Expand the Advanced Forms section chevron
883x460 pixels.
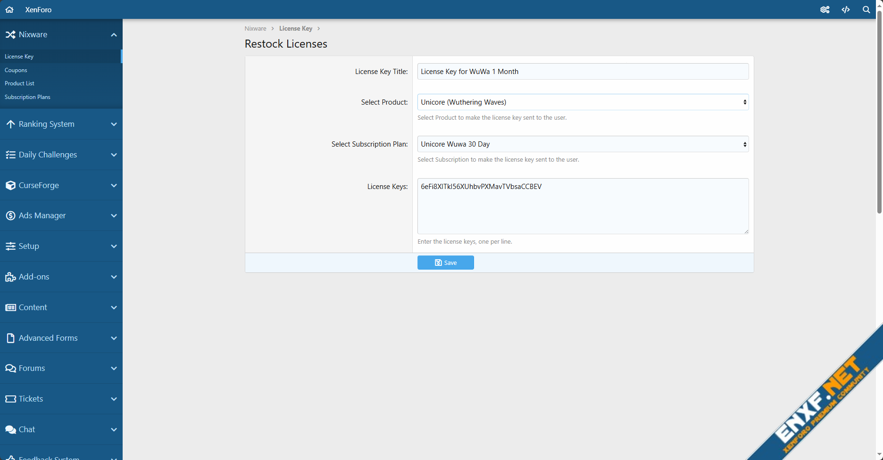[114, 338]
